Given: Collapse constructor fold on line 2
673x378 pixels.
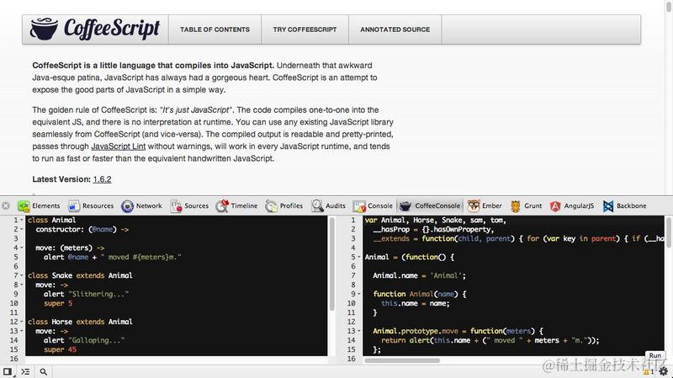Looking at the screenshot, I should [x=22, y=229].
